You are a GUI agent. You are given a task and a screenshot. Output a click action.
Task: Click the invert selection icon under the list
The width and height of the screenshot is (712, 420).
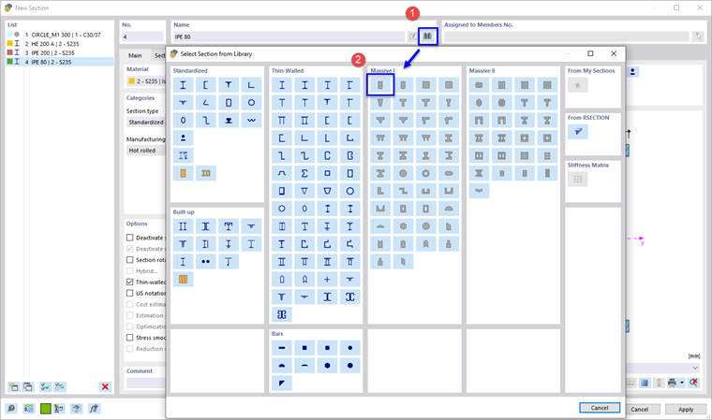pyautogui.click(x=60, y=387)
